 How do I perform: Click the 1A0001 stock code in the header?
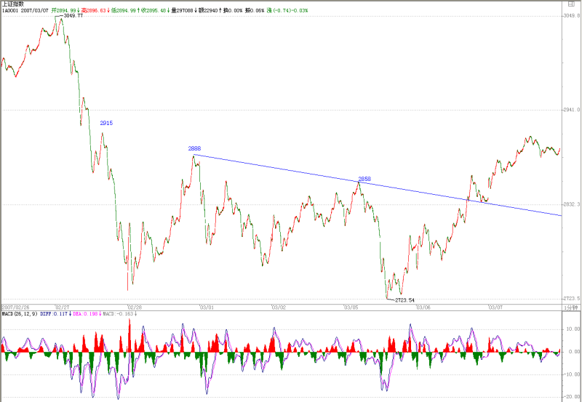(x=10, y=10)
